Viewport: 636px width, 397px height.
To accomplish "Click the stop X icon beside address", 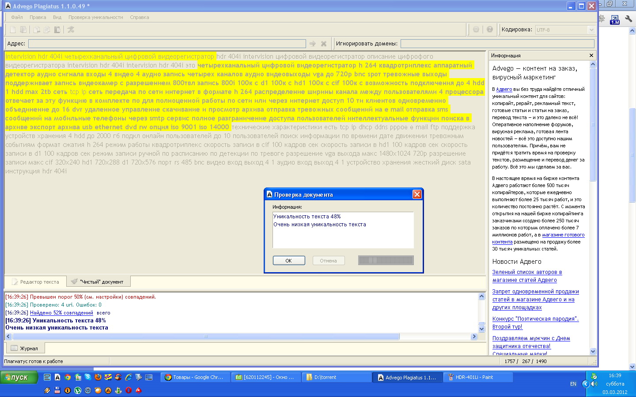I will [324, 44].
